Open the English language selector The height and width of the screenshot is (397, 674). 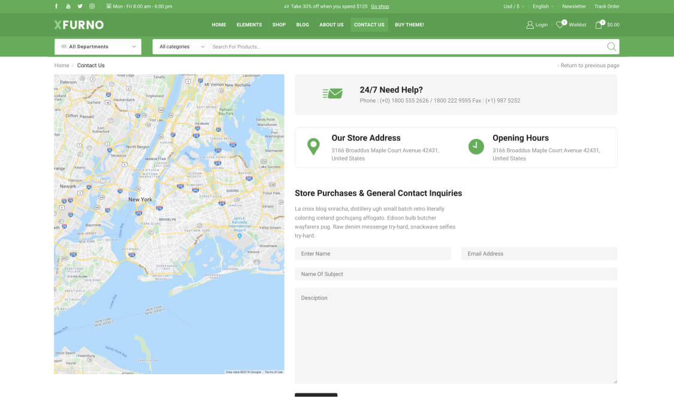pos(543,7)
